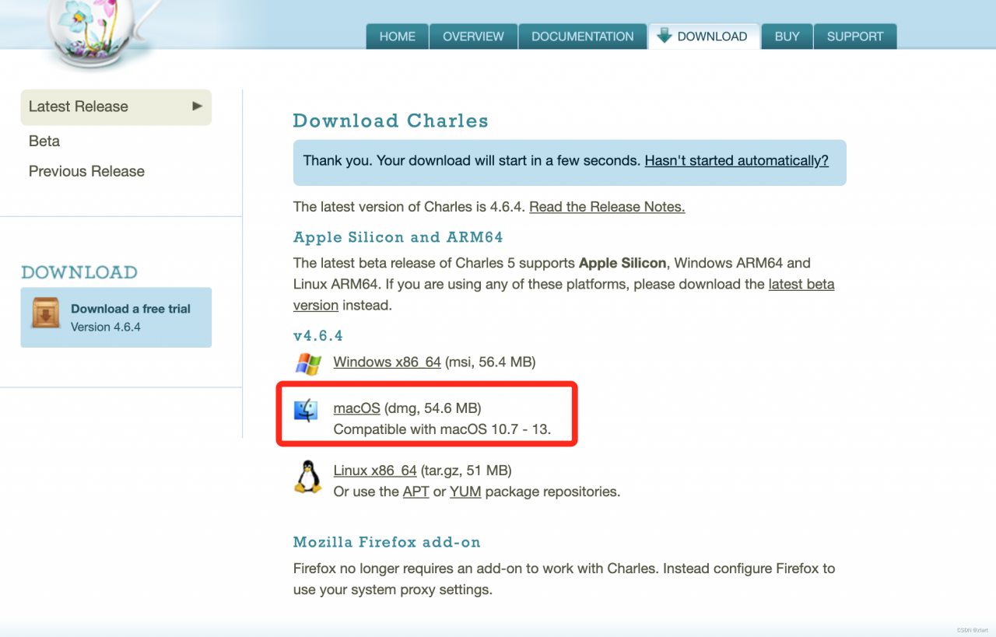Click the macOS Finder face icon

tap(306, 410)
